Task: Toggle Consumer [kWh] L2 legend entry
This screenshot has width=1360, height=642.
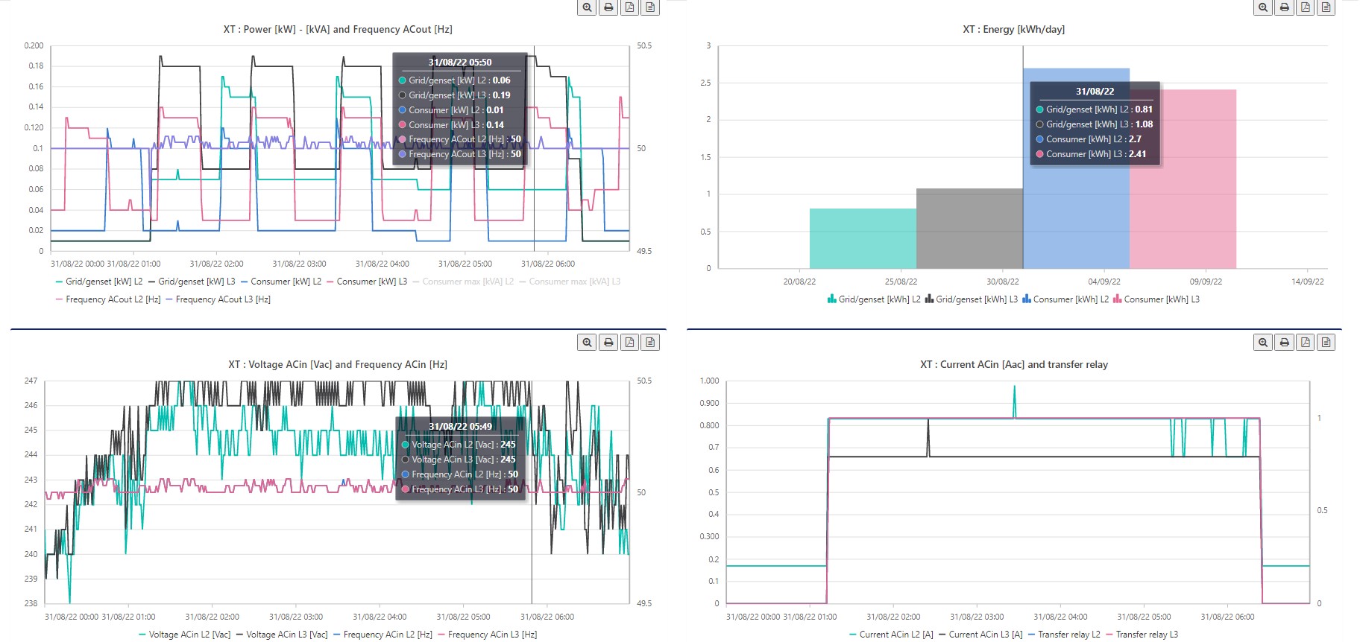Action: point(1065,299)
